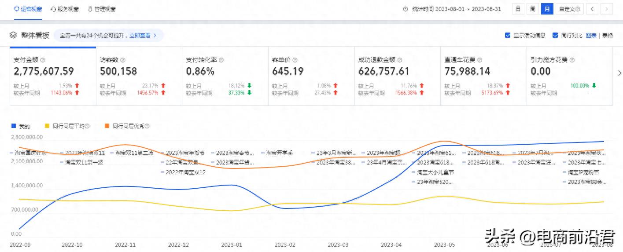Expand more metric cards with right chevron
The height and width of the screenshot is (252, 623).
tap(620, 73)
